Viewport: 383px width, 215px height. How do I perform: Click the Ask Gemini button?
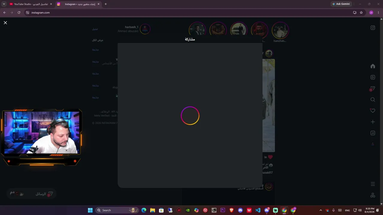pyautogui.click(x=341, y=4)
